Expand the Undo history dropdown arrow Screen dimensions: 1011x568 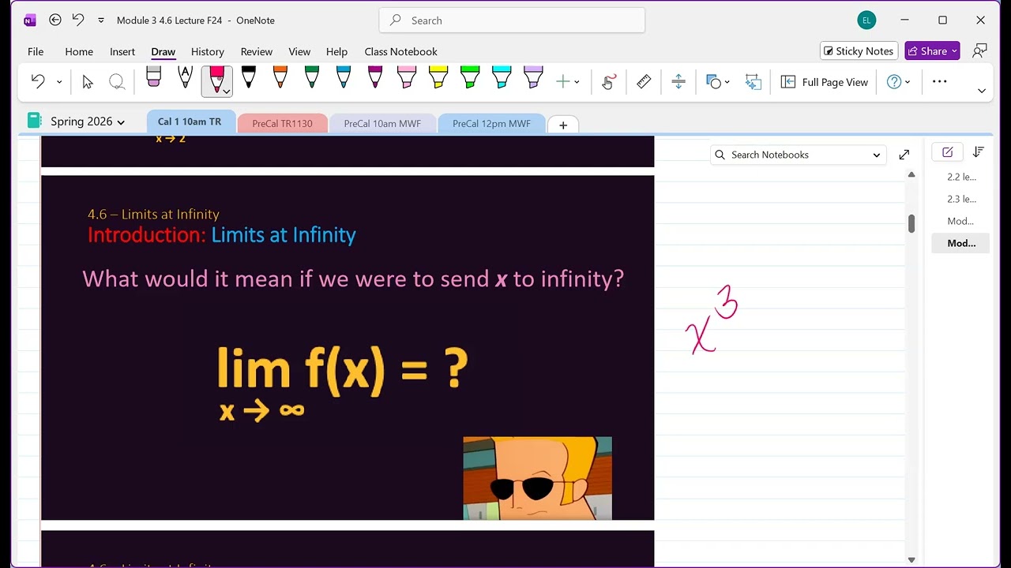(59, 81)
